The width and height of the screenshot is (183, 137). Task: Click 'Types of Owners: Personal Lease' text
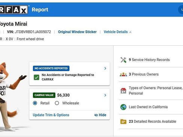click(156, 88)
